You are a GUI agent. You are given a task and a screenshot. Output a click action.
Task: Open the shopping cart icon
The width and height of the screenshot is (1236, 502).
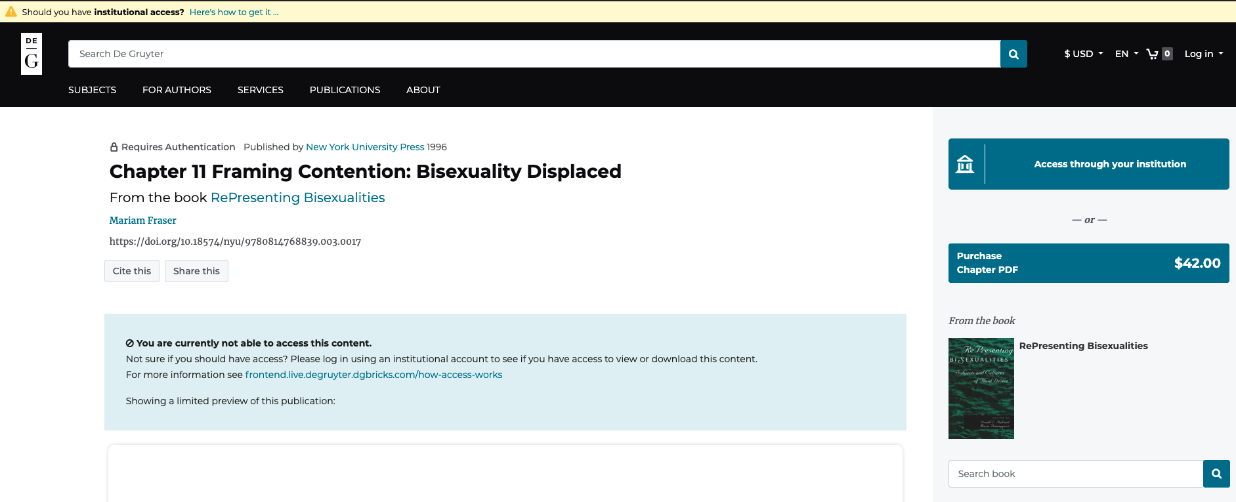[x=1152, y=54]
